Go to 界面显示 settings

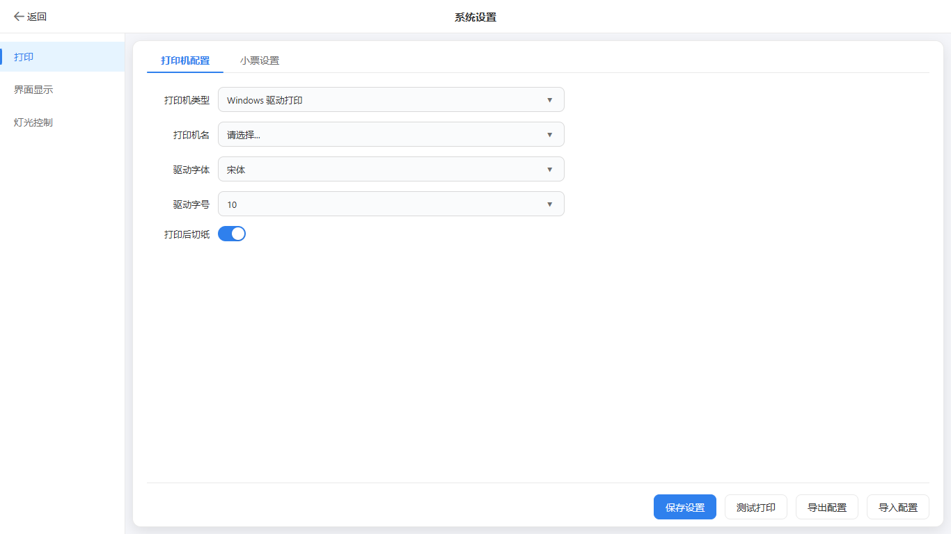(63, 90)
